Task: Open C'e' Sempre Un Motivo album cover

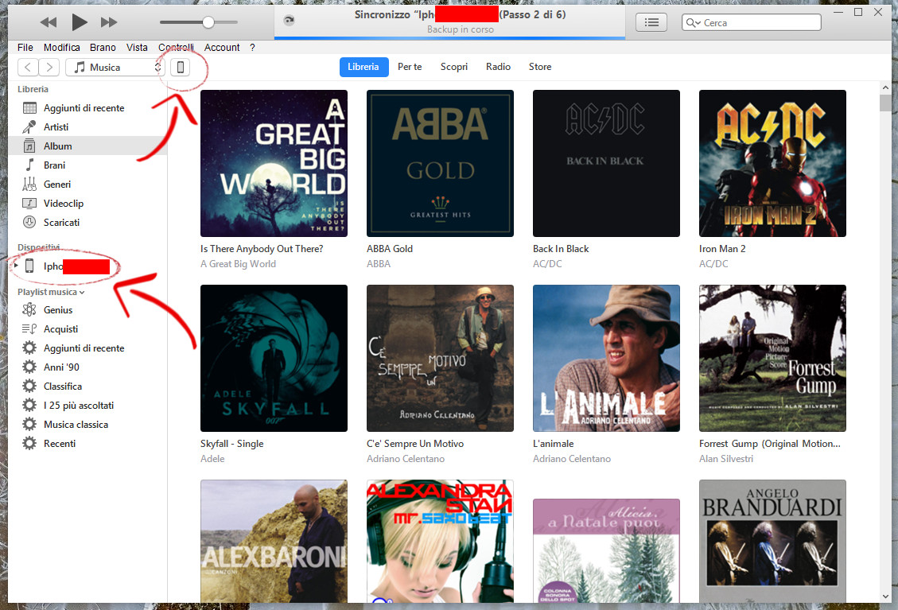Action: tap(440, 358)
